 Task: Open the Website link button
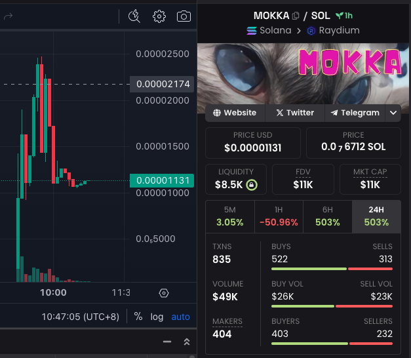[235, 113]
